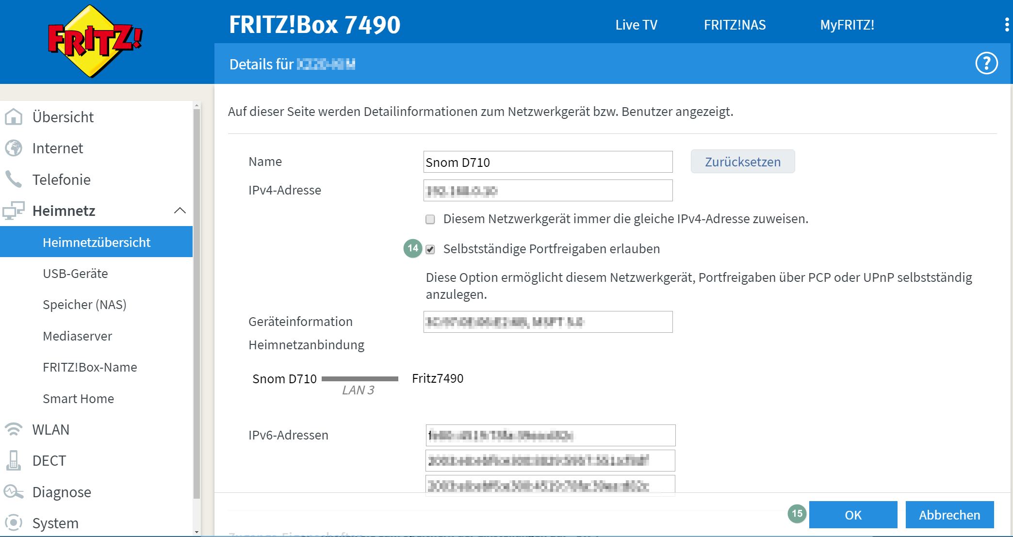Click the Telefonie phone icon

(14, 179)
